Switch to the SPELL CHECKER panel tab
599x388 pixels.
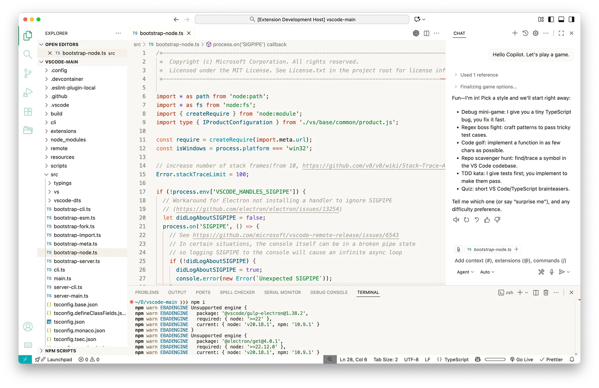point(237,292)
